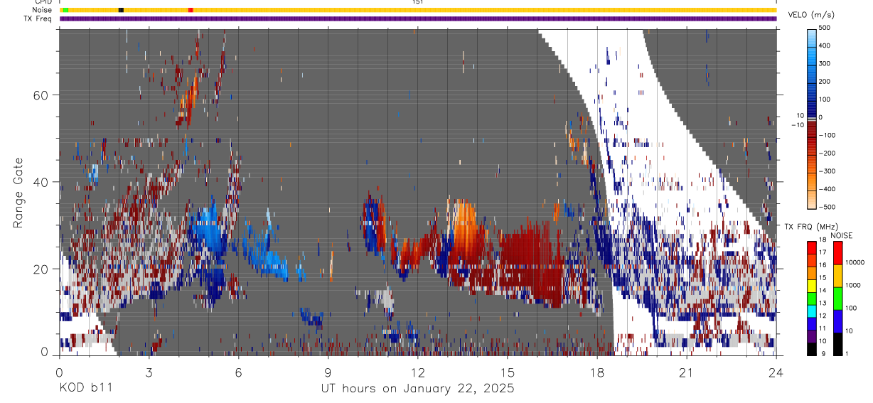The image size is (873, 403).
Task: Click the 'Noise' row label at top left
Action: (x=43, y=10)
